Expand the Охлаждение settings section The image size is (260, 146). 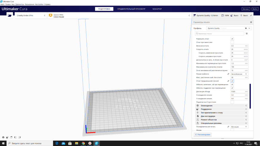tap(222, 106)
